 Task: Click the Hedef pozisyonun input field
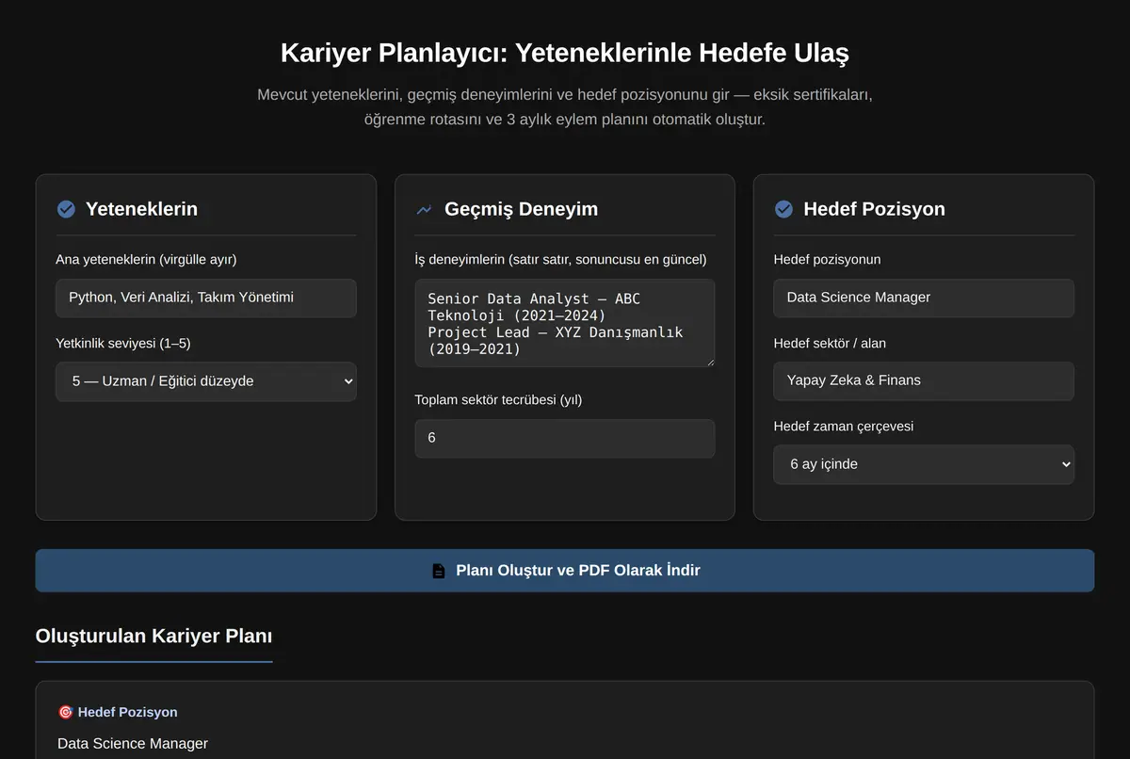pyautogui.click(x=924, y=298)
